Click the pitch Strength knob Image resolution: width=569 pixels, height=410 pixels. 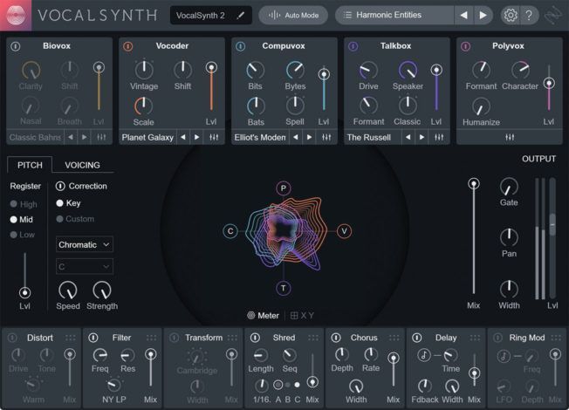tap(102, 290)
